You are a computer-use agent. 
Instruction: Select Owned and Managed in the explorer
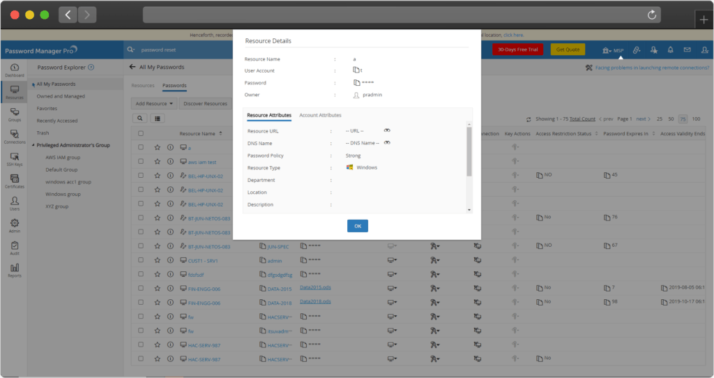click(61, 96)
